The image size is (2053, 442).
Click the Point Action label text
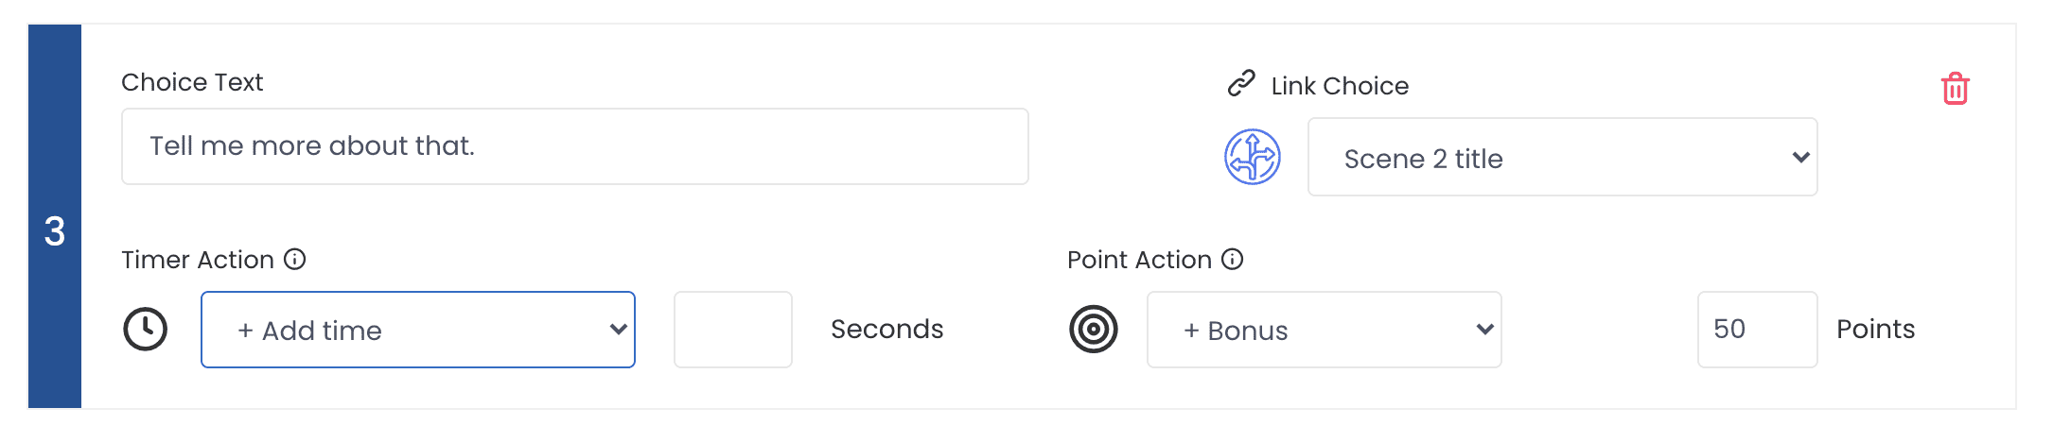pyautogui.click(x=1139, y=260)
